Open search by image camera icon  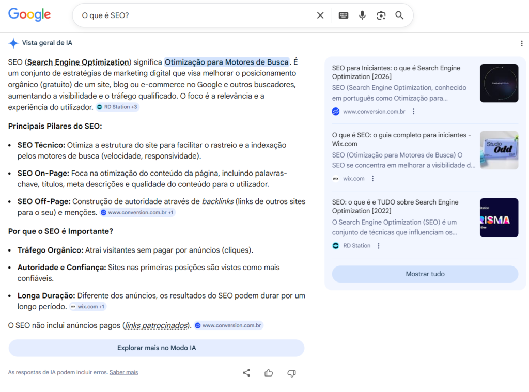coord(381,15)
